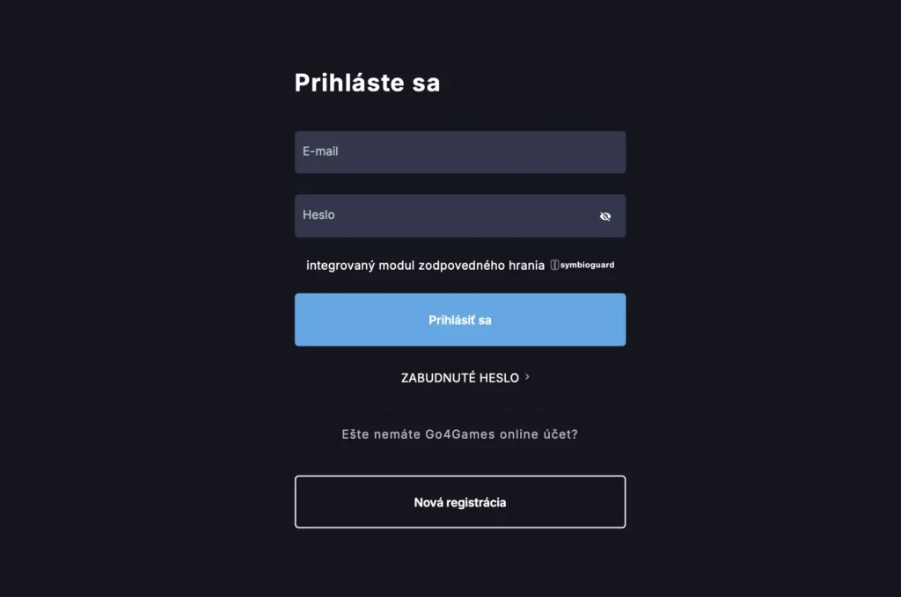Open the forgotten password disclosure chevron
Screen dimensions: 901x597
click(528, 376)
